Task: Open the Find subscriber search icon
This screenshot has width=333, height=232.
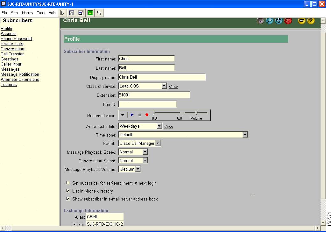Action: (x=269, y=20)
